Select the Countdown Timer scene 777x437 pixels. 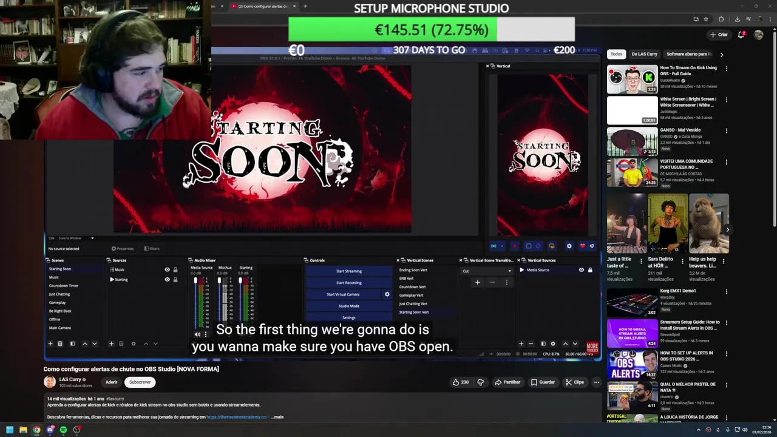pos(64,285)
